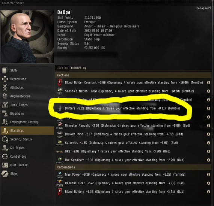The width and height of the screenshot is (214, 206).
Task: Open the Emrayur home system link
Action: 90,22
